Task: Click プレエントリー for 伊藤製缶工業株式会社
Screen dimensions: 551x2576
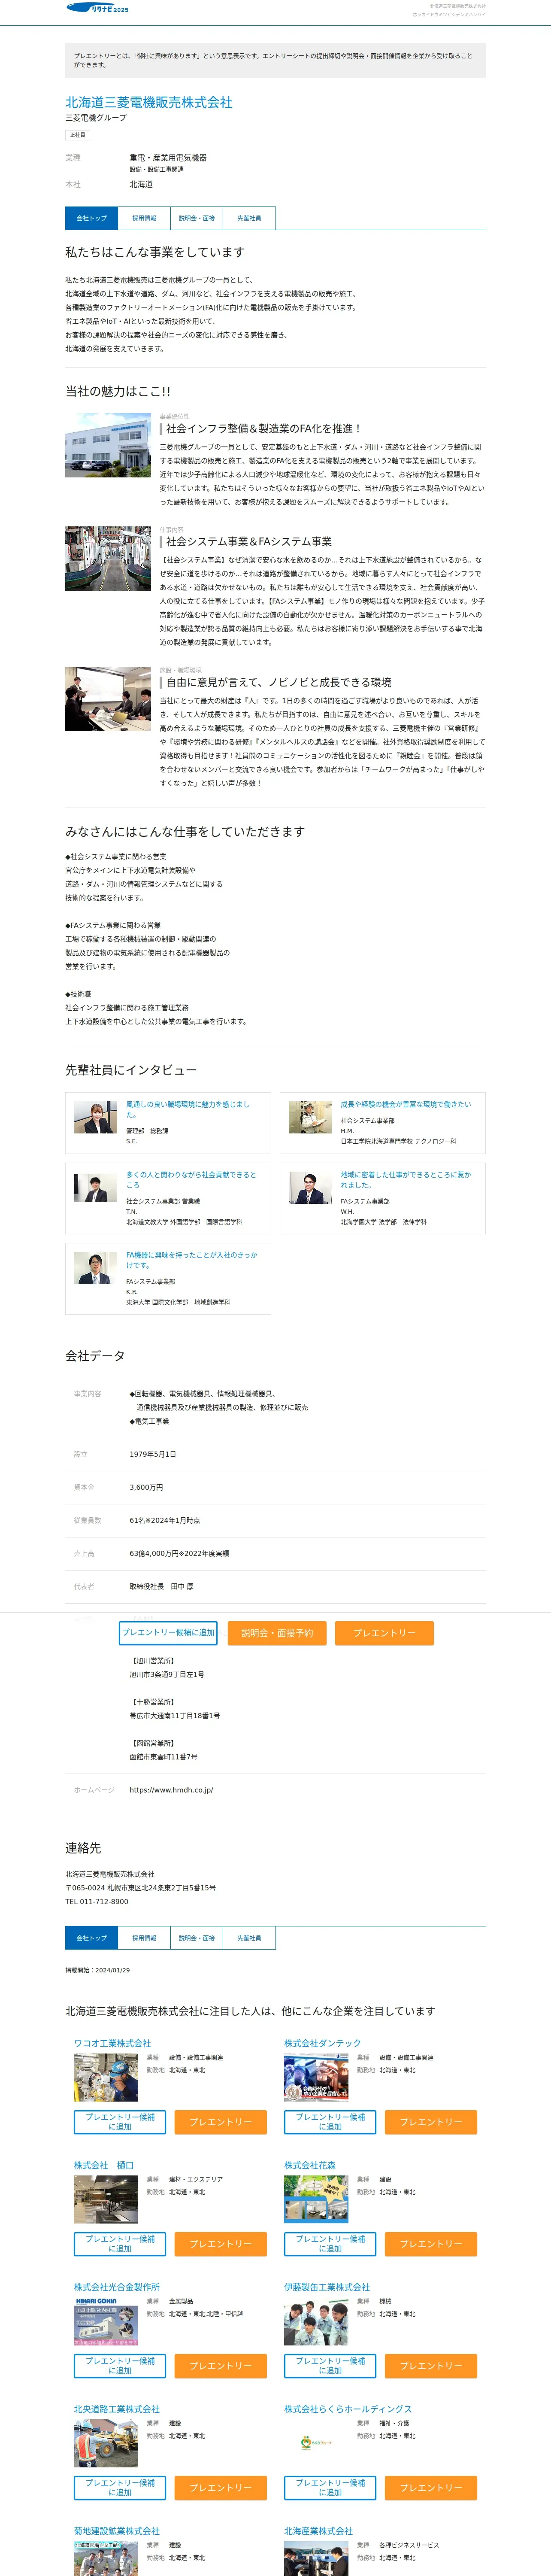Action: click(x=431, y=2365)
